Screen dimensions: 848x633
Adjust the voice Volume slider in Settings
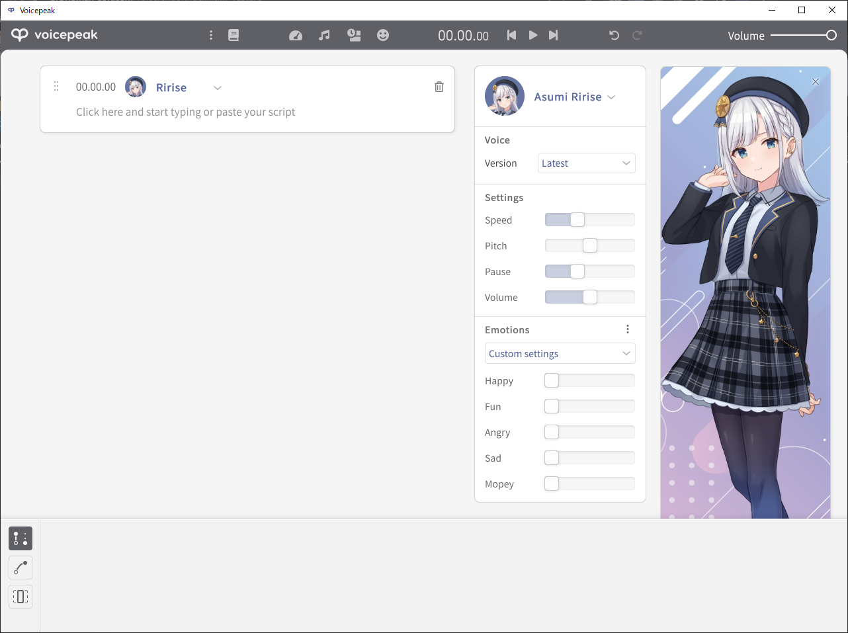[x=589, y=297]
